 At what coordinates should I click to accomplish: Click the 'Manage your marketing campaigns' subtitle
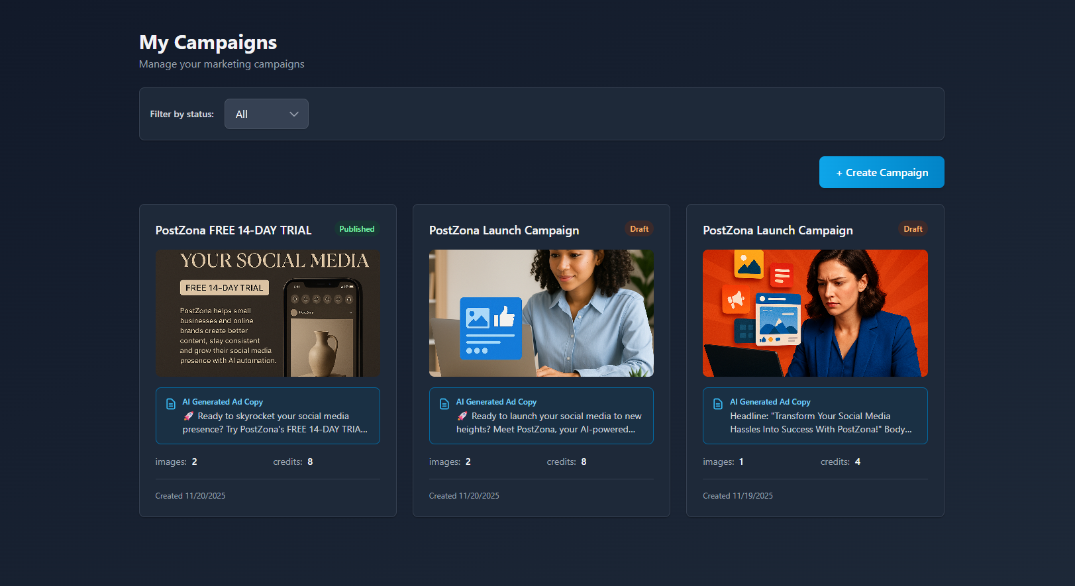click(222, 64)
